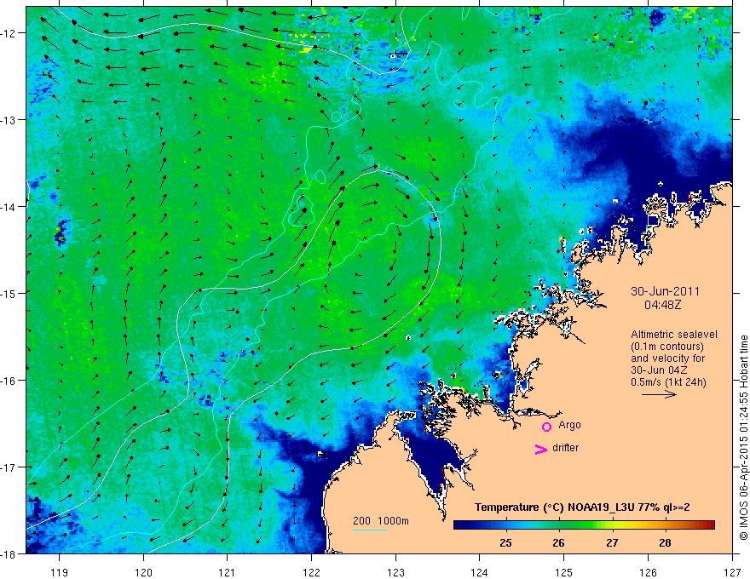
Task: Click the longitude '127' axis label
Action: pos(732,572)
